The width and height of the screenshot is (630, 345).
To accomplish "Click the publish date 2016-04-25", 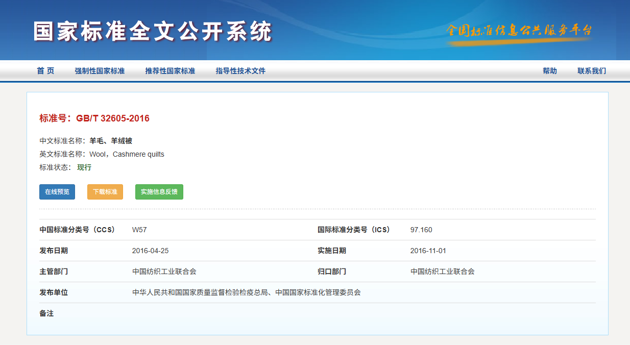I will (150, 251).
